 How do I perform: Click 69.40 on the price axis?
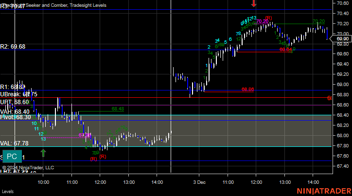click(343, 64)
